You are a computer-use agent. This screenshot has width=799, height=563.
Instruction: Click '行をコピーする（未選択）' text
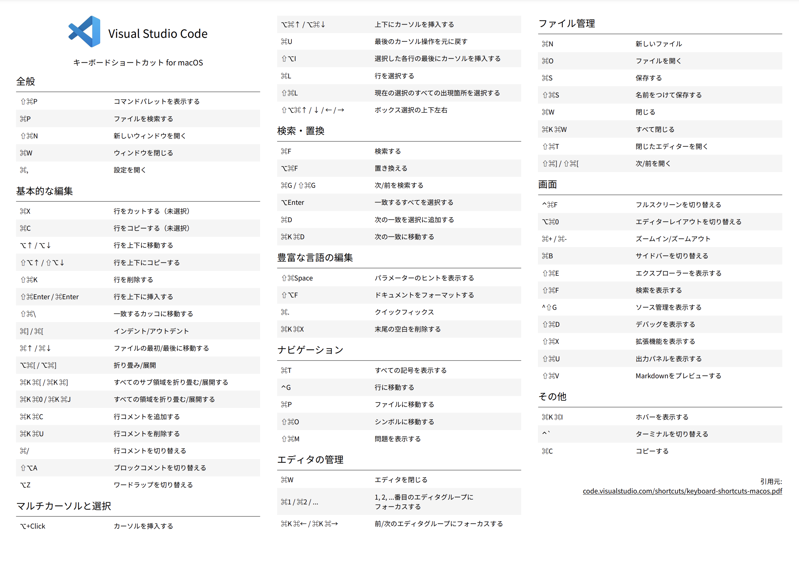click(x=152, y=228)
